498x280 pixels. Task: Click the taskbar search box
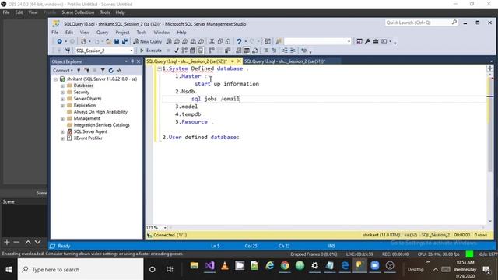point(81,270)
